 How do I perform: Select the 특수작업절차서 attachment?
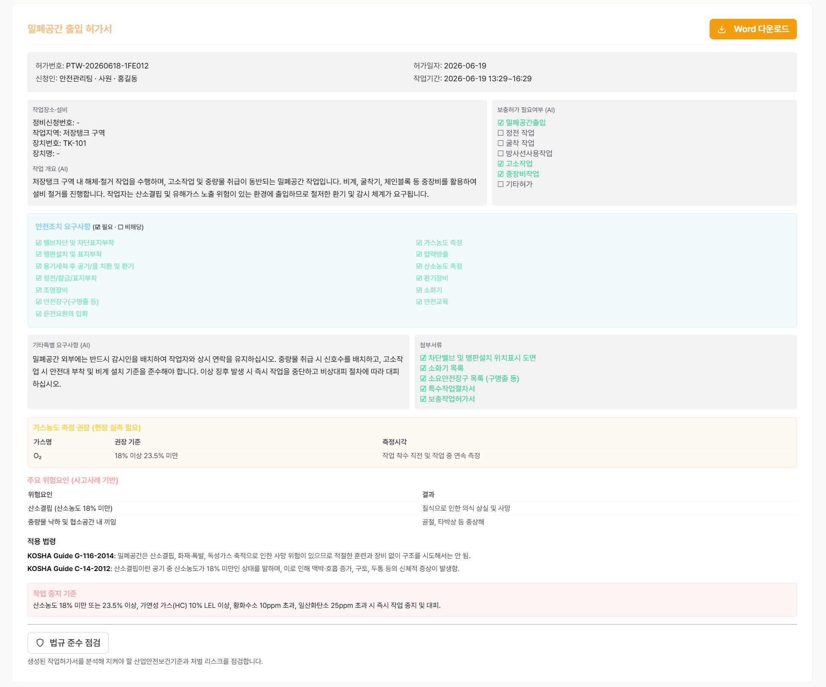point(447,388)
